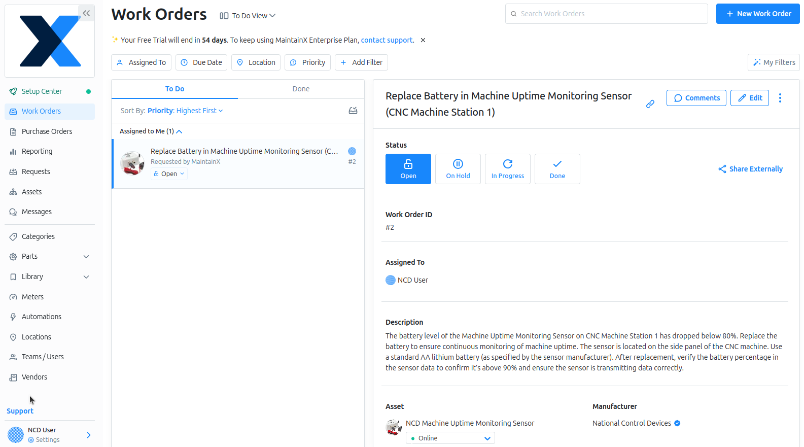
Task: Click the Meters gauge icon
Action: 13,297
